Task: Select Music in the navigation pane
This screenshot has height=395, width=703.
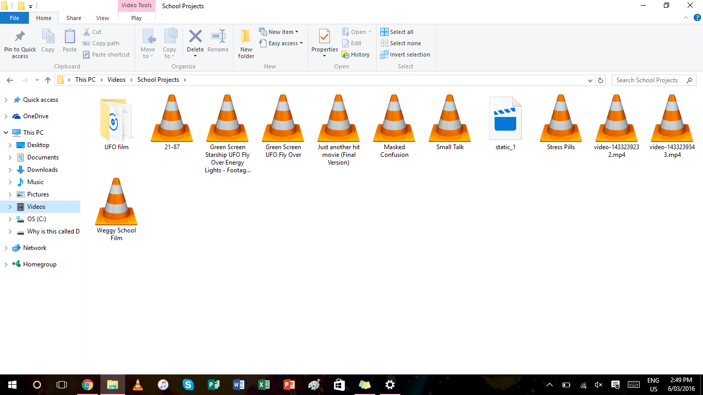Action: (x=36, y=182)
